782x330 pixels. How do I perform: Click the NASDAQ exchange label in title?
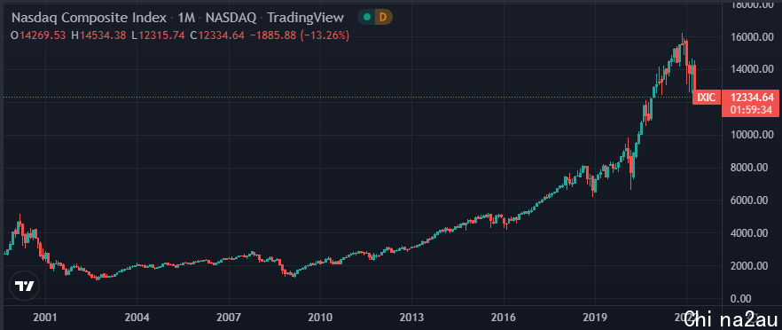(231, 18)
